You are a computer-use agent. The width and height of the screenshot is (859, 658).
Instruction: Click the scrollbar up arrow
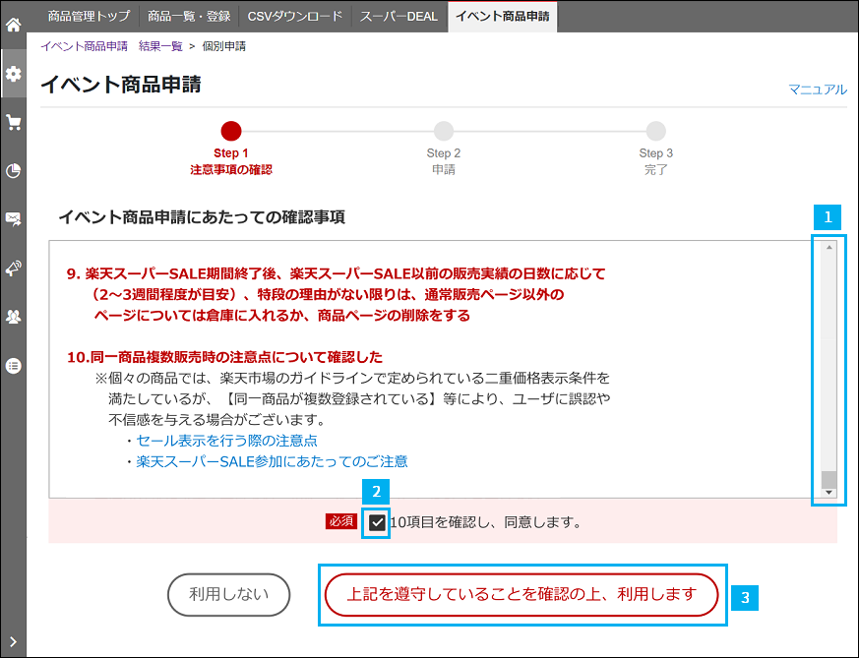click(827, 246)
